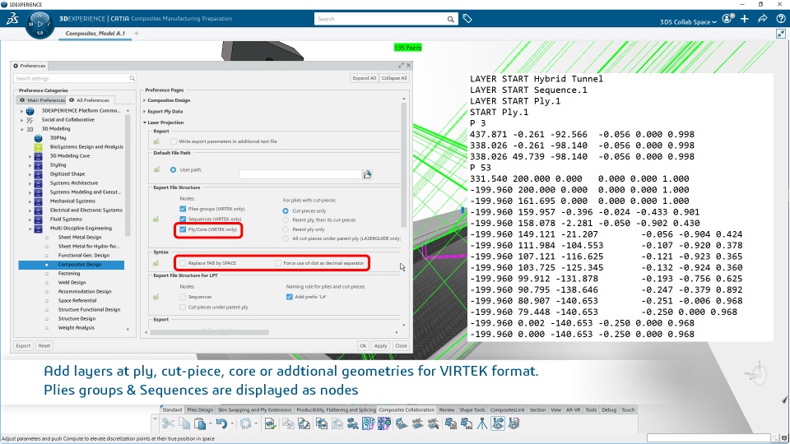This screenshot has width=790, height=444.
Task: Click the Apply button
Action: pos(380,346)
